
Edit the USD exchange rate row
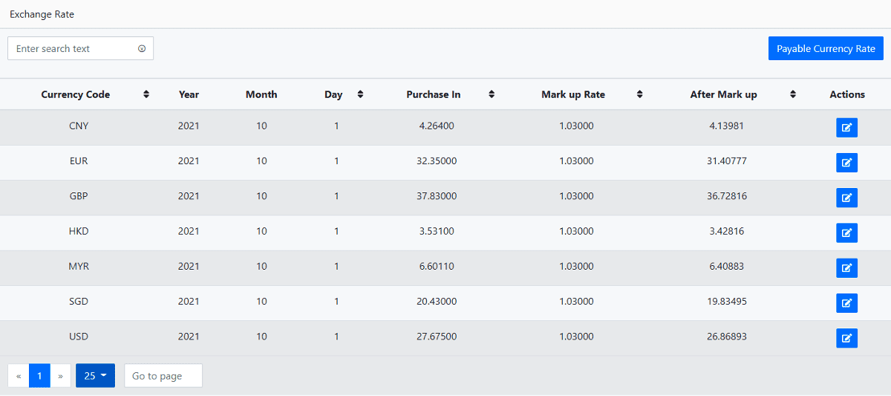pos(846,338)
